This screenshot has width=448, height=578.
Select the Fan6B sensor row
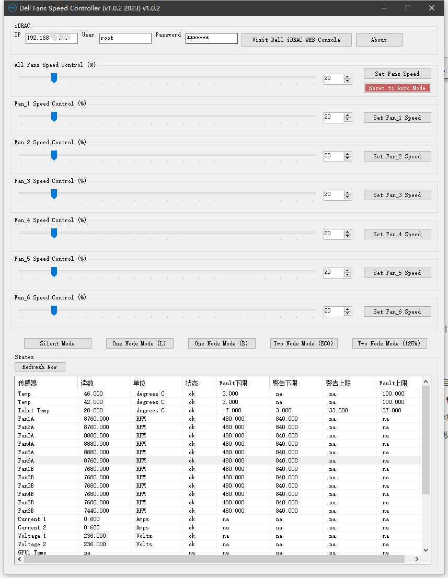[x=219, y=511]
